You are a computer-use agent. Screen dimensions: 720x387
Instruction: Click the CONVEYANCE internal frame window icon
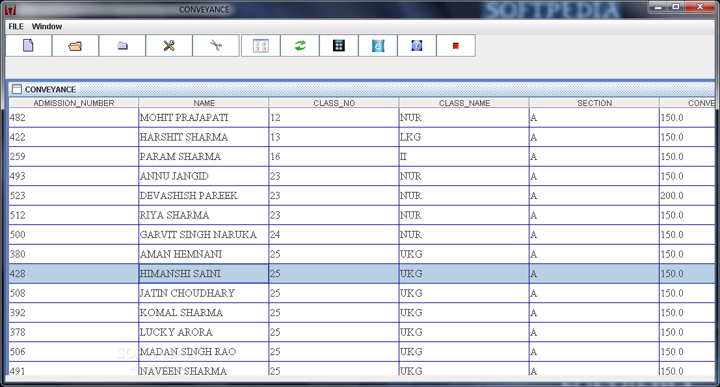coord(16,89)
